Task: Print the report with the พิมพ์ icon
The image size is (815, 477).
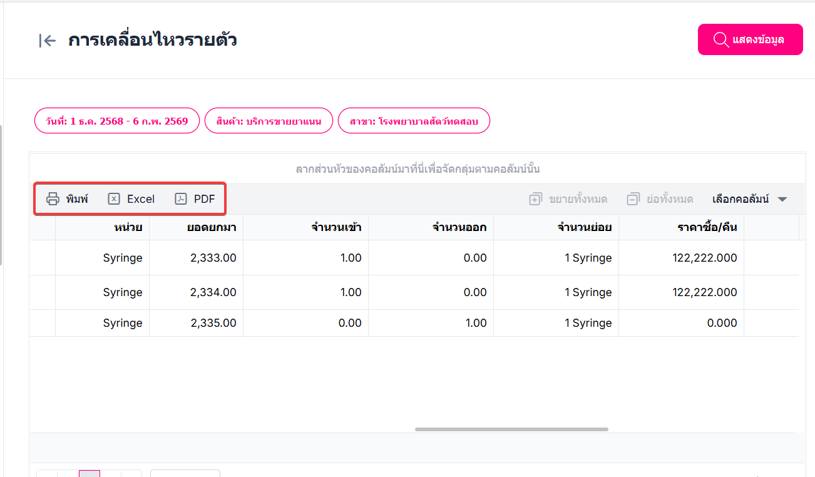Action: pyautogui.click(x=68, y=199)
